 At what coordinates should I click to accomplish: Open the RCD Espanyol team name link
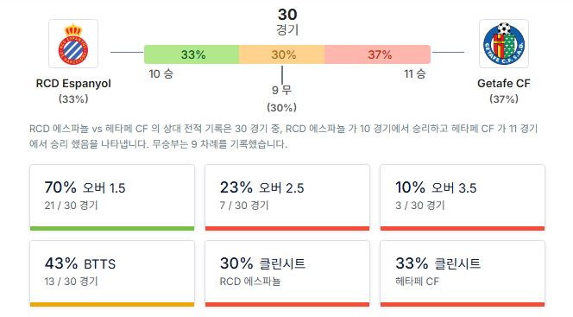pos(73,84)
